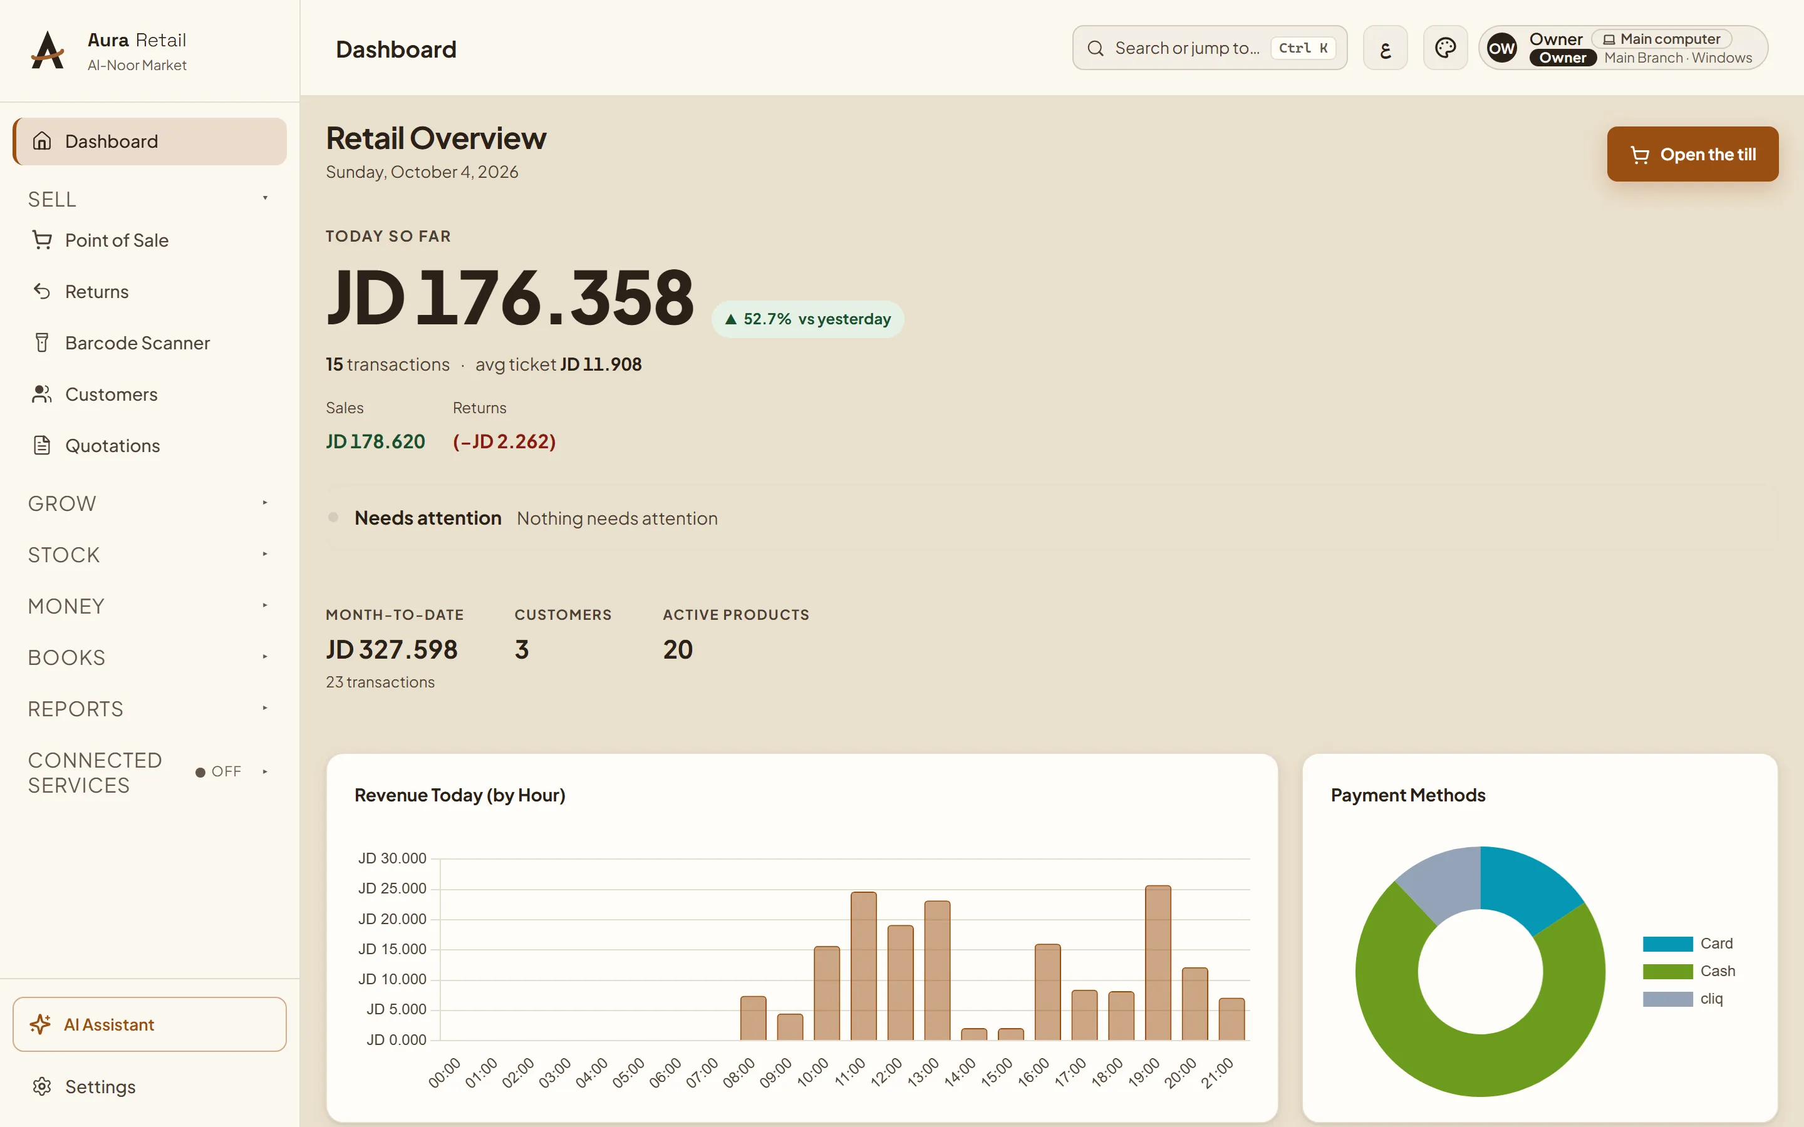Image resolution: width=1804 pixels, height=1127 pixels.
Task: Click the search magnifier icon
Action: pyautogui.click(x=1095, y=48)
